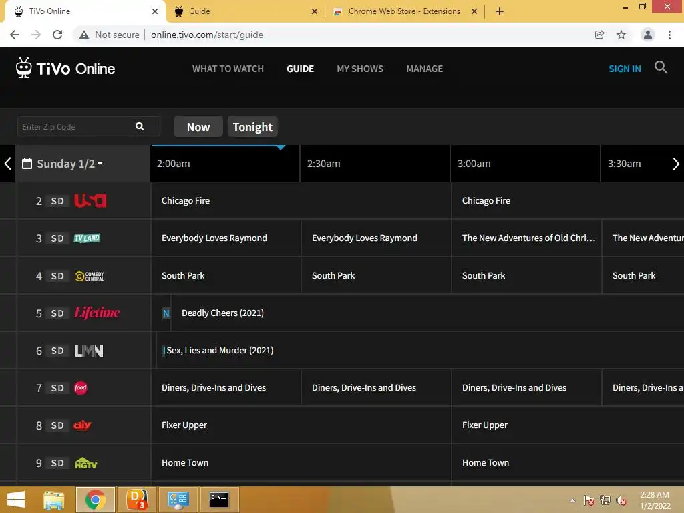Select the DIY channel logo

pos(82,425)
